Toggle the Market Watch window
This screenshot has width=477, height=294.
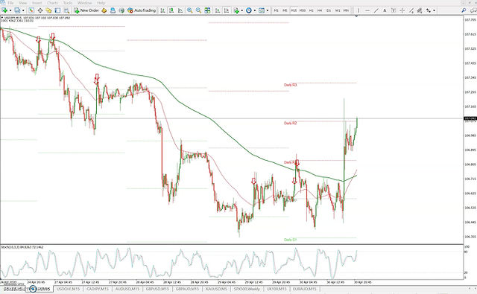coord(31,10)
